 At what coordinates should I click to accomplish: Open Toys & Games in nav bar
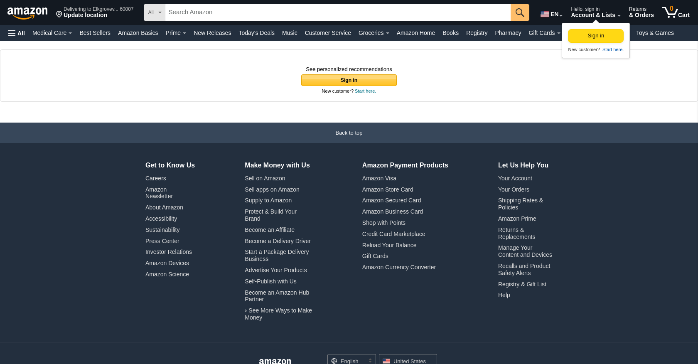click(x=655, y=33)
